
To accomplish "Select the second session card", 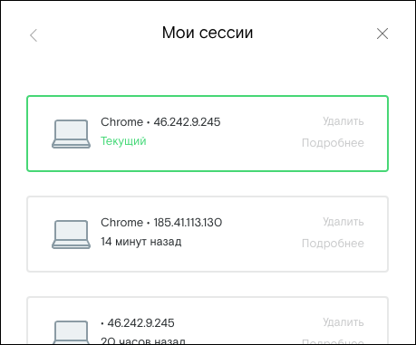I will pyautogui.click(x=208, y=235).
